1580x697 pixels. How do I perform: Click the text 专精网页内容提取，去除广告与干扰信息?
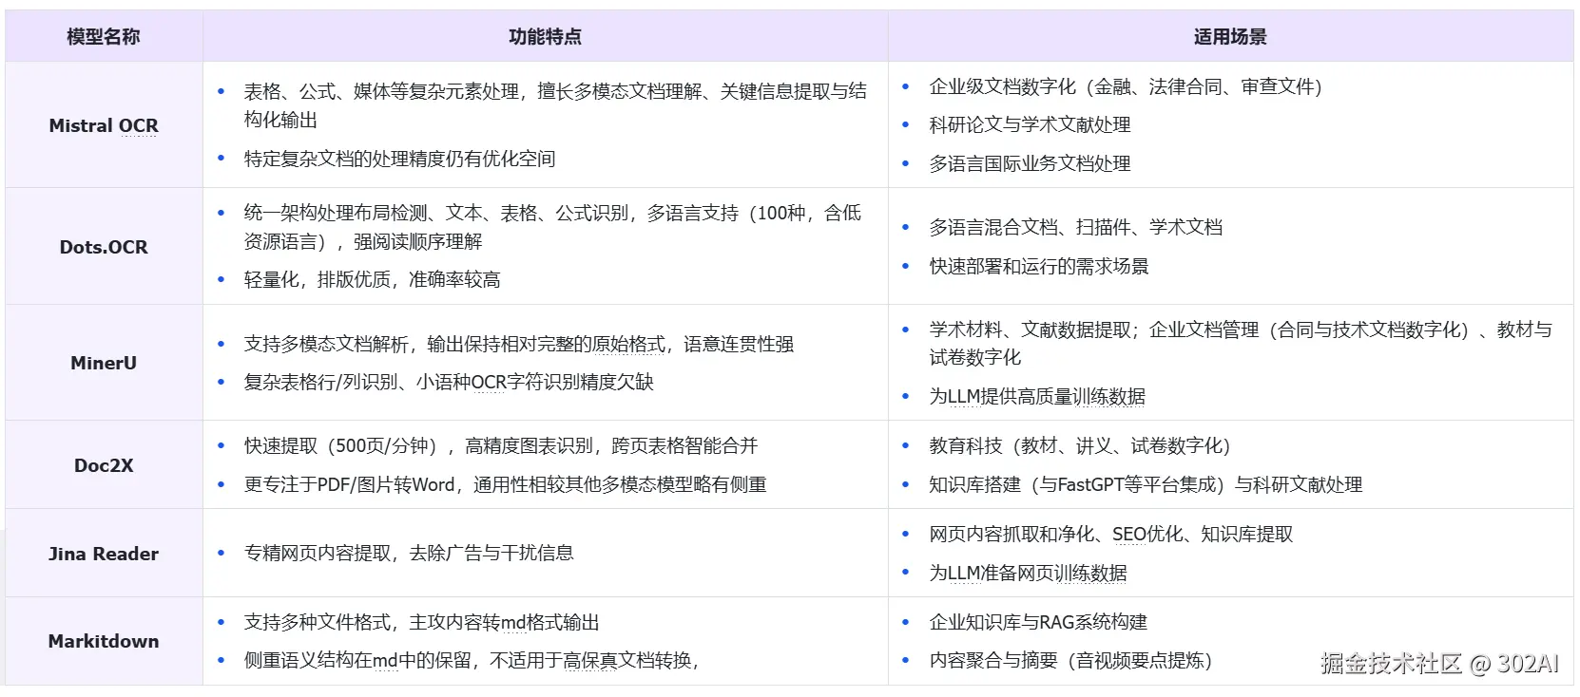[409, 553]
